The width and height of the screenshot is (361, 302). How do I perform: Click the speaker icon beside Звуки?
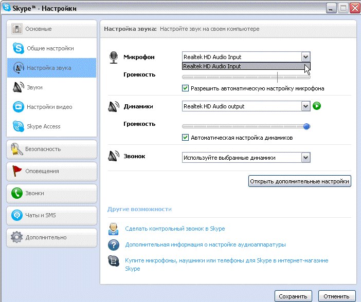point(18,87)
